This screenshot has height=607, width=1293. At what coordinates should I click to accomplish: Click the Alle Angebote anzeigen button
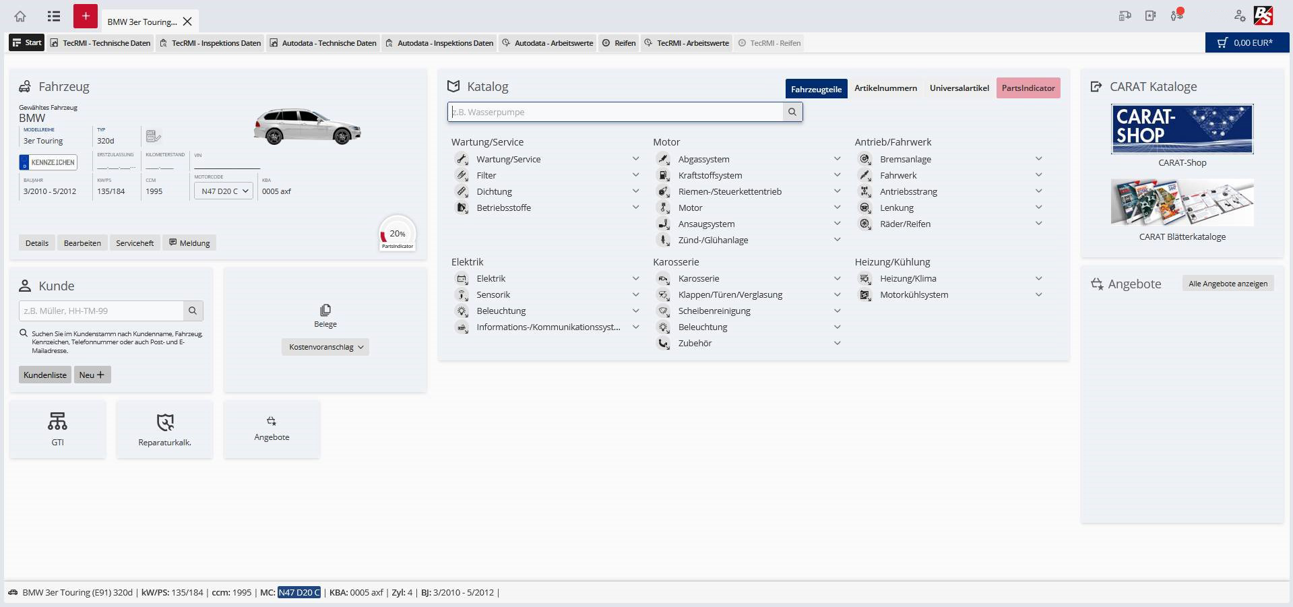(x=1227, y=284)
